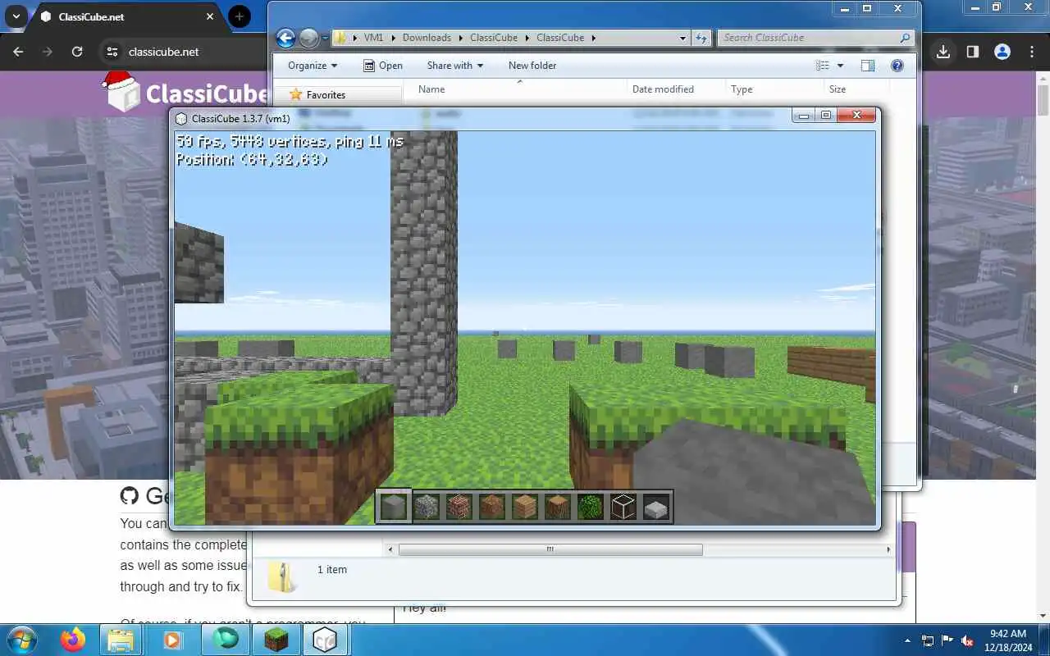This screenshot has height=656, width=1050.
Task: Click the volume icon in system tray
Action: [968, 640]
